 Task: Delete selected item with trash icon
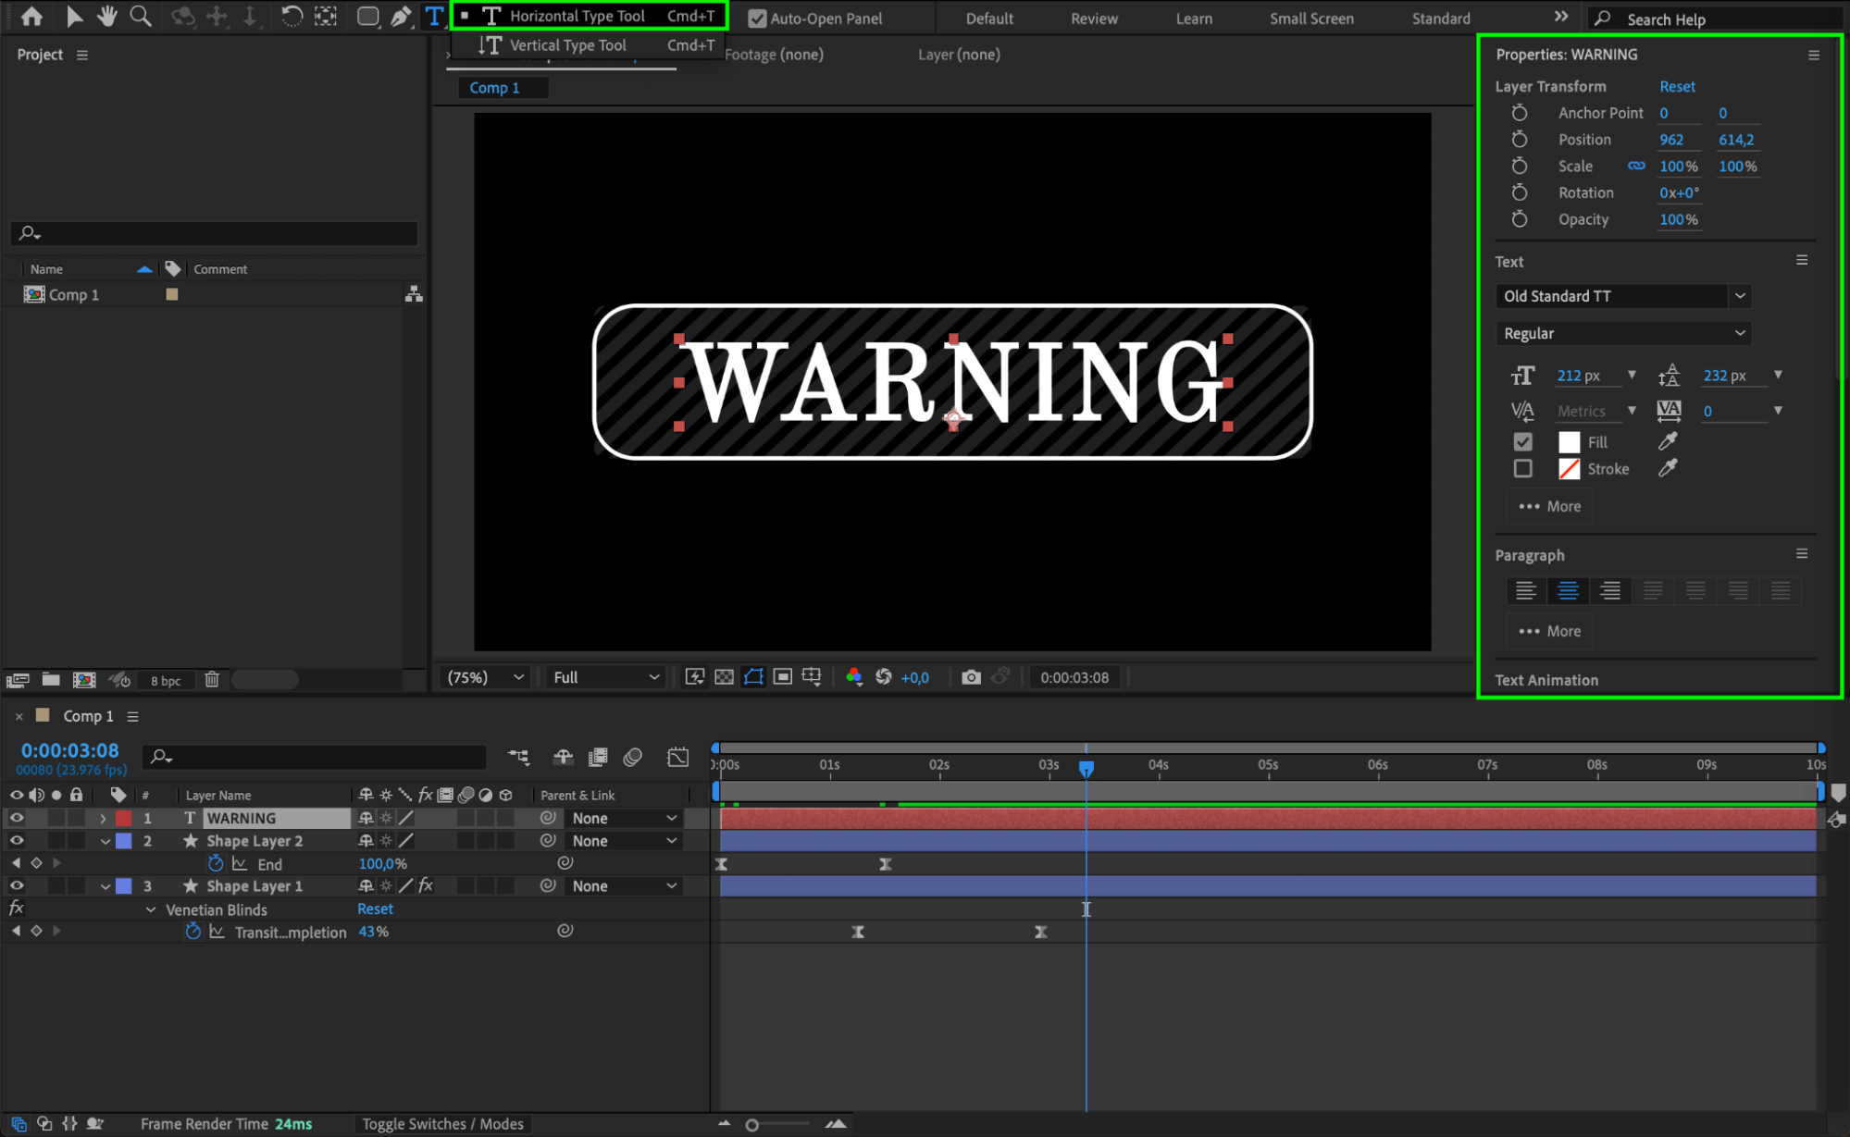tap(212, 680)
